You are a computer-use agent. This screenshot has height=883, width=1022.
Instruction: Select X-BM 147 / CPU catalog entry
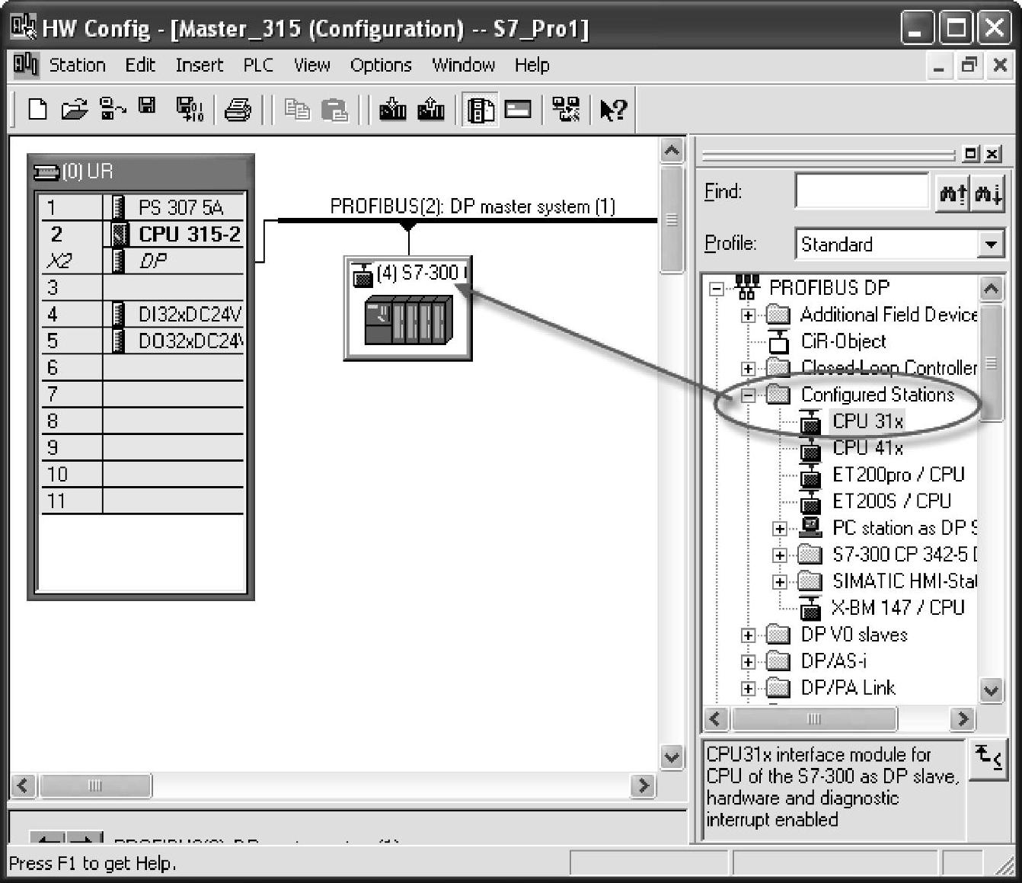[898, 608]
